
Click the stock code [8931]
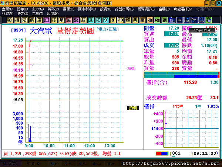(18, 30)
